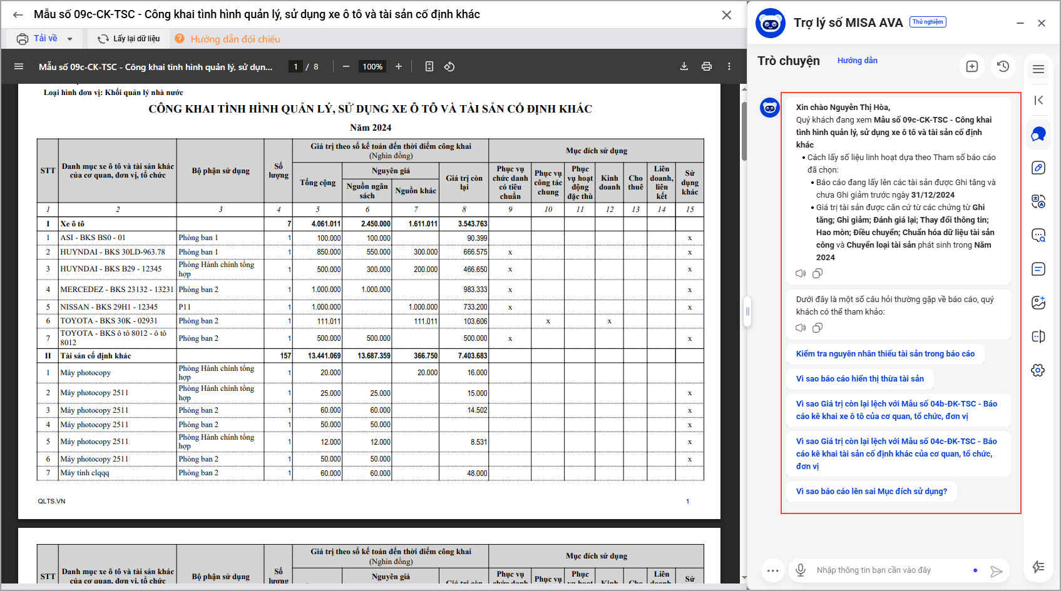Click the back arrow beside report title
The width and height of the screenshot is (1061, 591).
(18, 15)
